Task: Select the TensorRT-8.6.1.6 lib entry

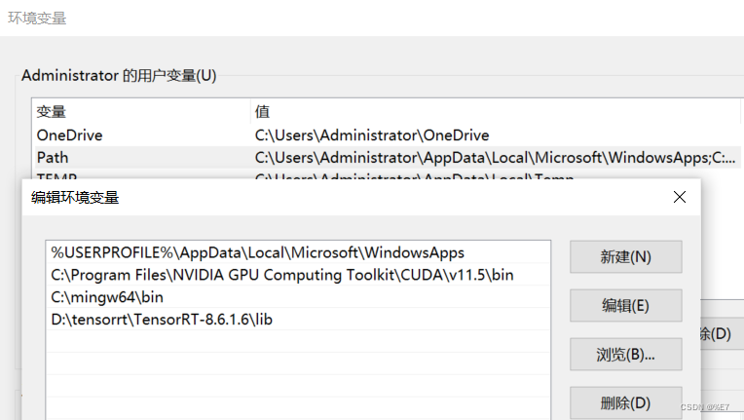Action: [298, 320]
